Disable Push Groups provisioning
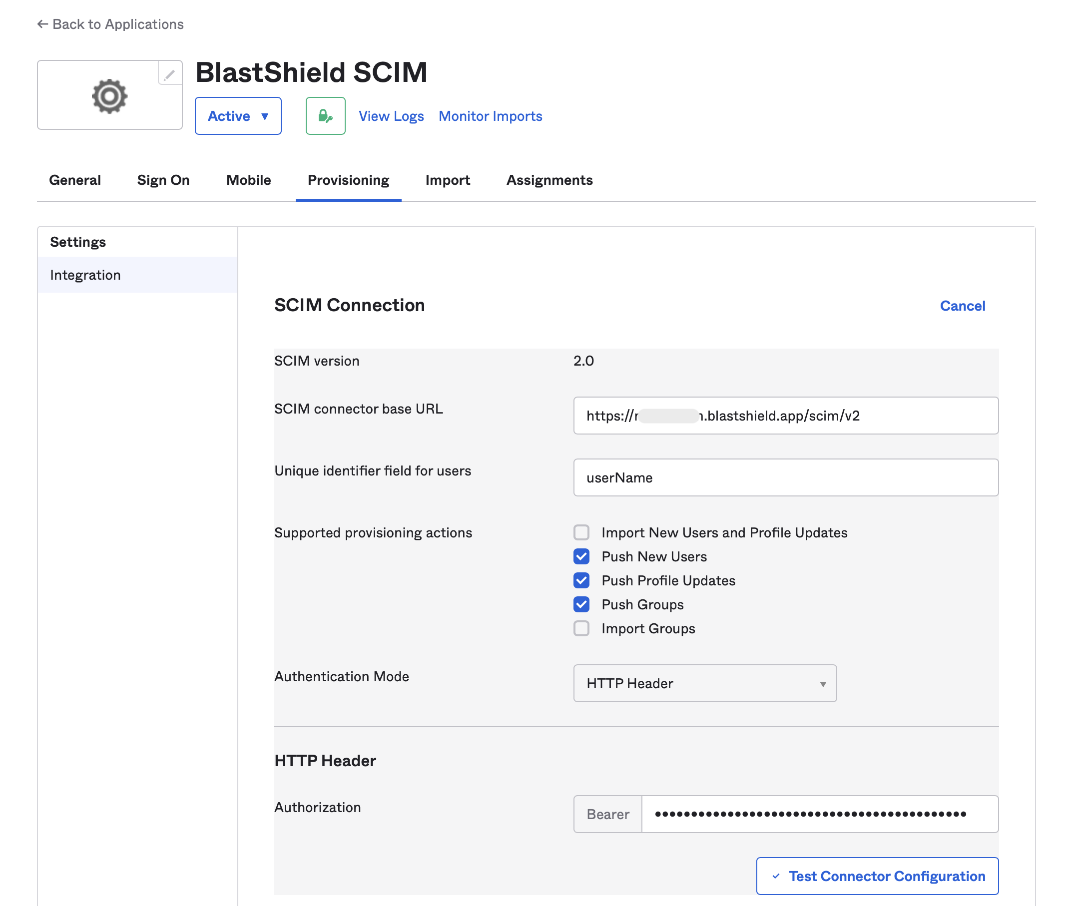This screenshot has height=906, width=1080. tap(581, 604)
